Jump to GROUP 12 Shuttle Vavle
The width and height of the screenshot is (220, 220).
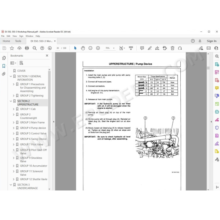(34, 179)
